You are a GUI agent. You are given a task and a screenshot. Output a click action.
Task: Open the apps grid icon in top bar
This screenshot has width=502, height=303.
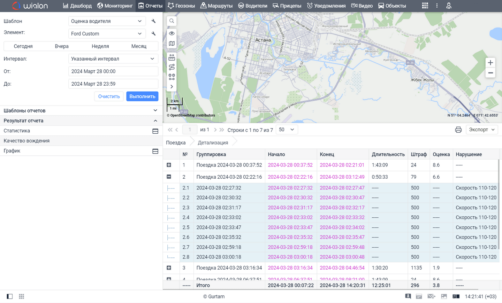[425, 6]
